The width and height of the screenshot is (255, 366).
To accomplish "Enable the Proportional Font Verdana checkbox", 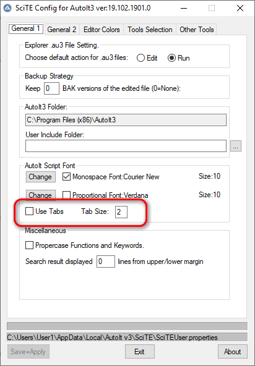I will tap(67, 195).
